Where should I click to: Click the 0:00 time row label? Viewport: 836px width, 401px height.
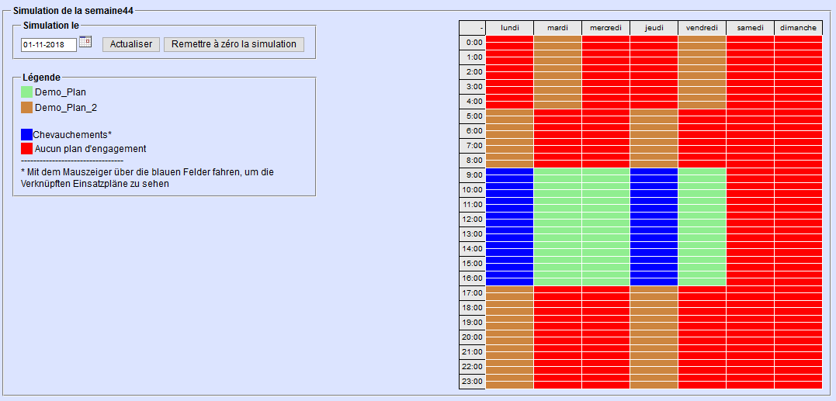[472, 43]
